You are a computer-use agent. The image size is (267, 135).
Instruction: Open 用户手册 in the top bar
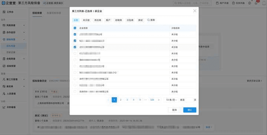[x=222, y=3]
